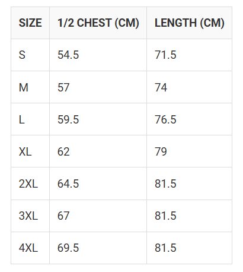This screenshot has height=272, width=243.
Task: Select the 2XL size cell
Action: (30, 184)
